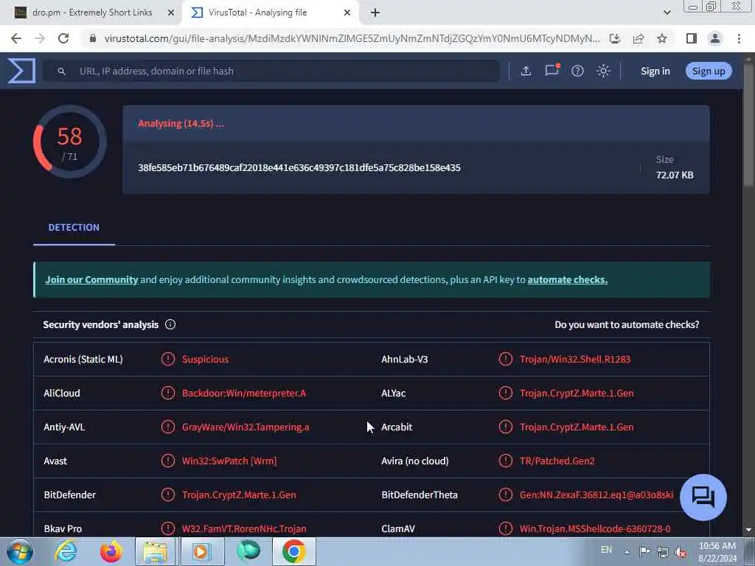Toggle the light/dark theme sun icon
This screenshot has height=566, width=755.
pyautogui.click(x=603, y=71)
